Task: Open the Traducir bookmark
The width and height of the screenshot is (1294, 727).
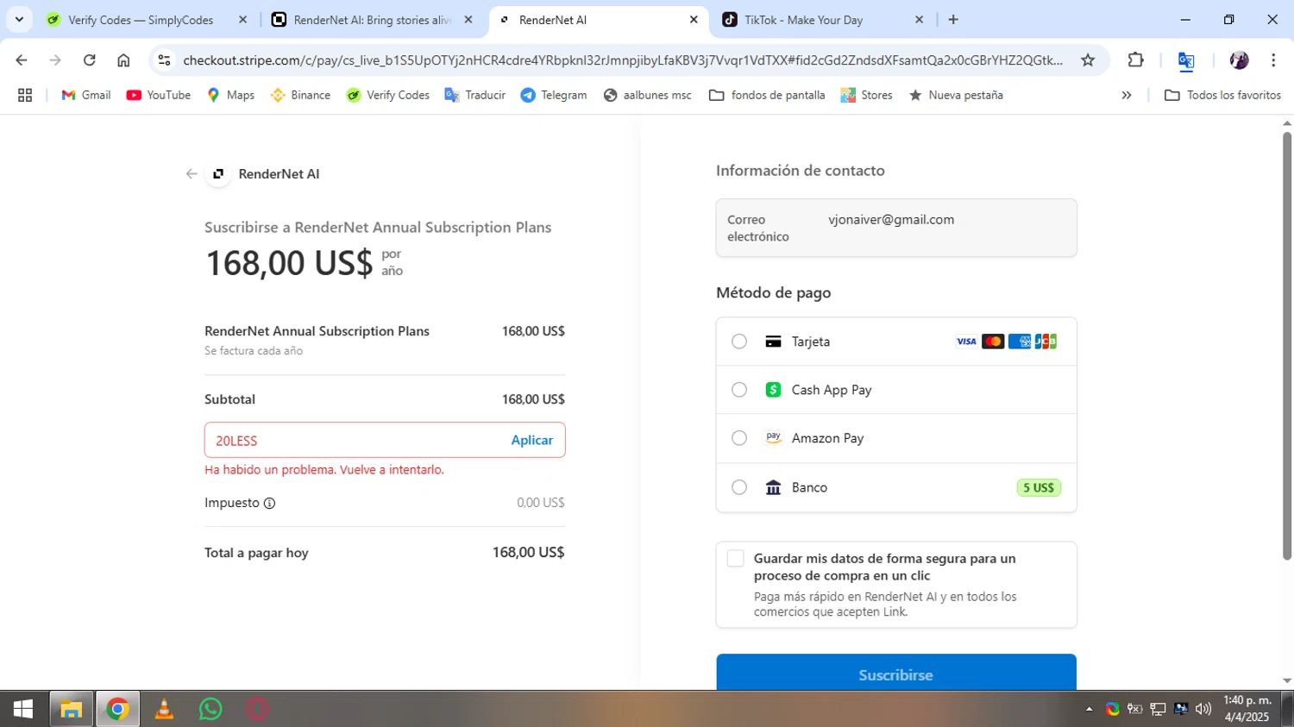Action: 475,95
